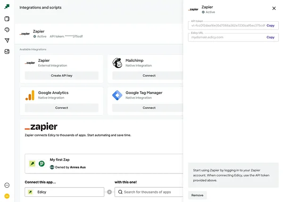Click the Mailchimp monkey logo

117,63
